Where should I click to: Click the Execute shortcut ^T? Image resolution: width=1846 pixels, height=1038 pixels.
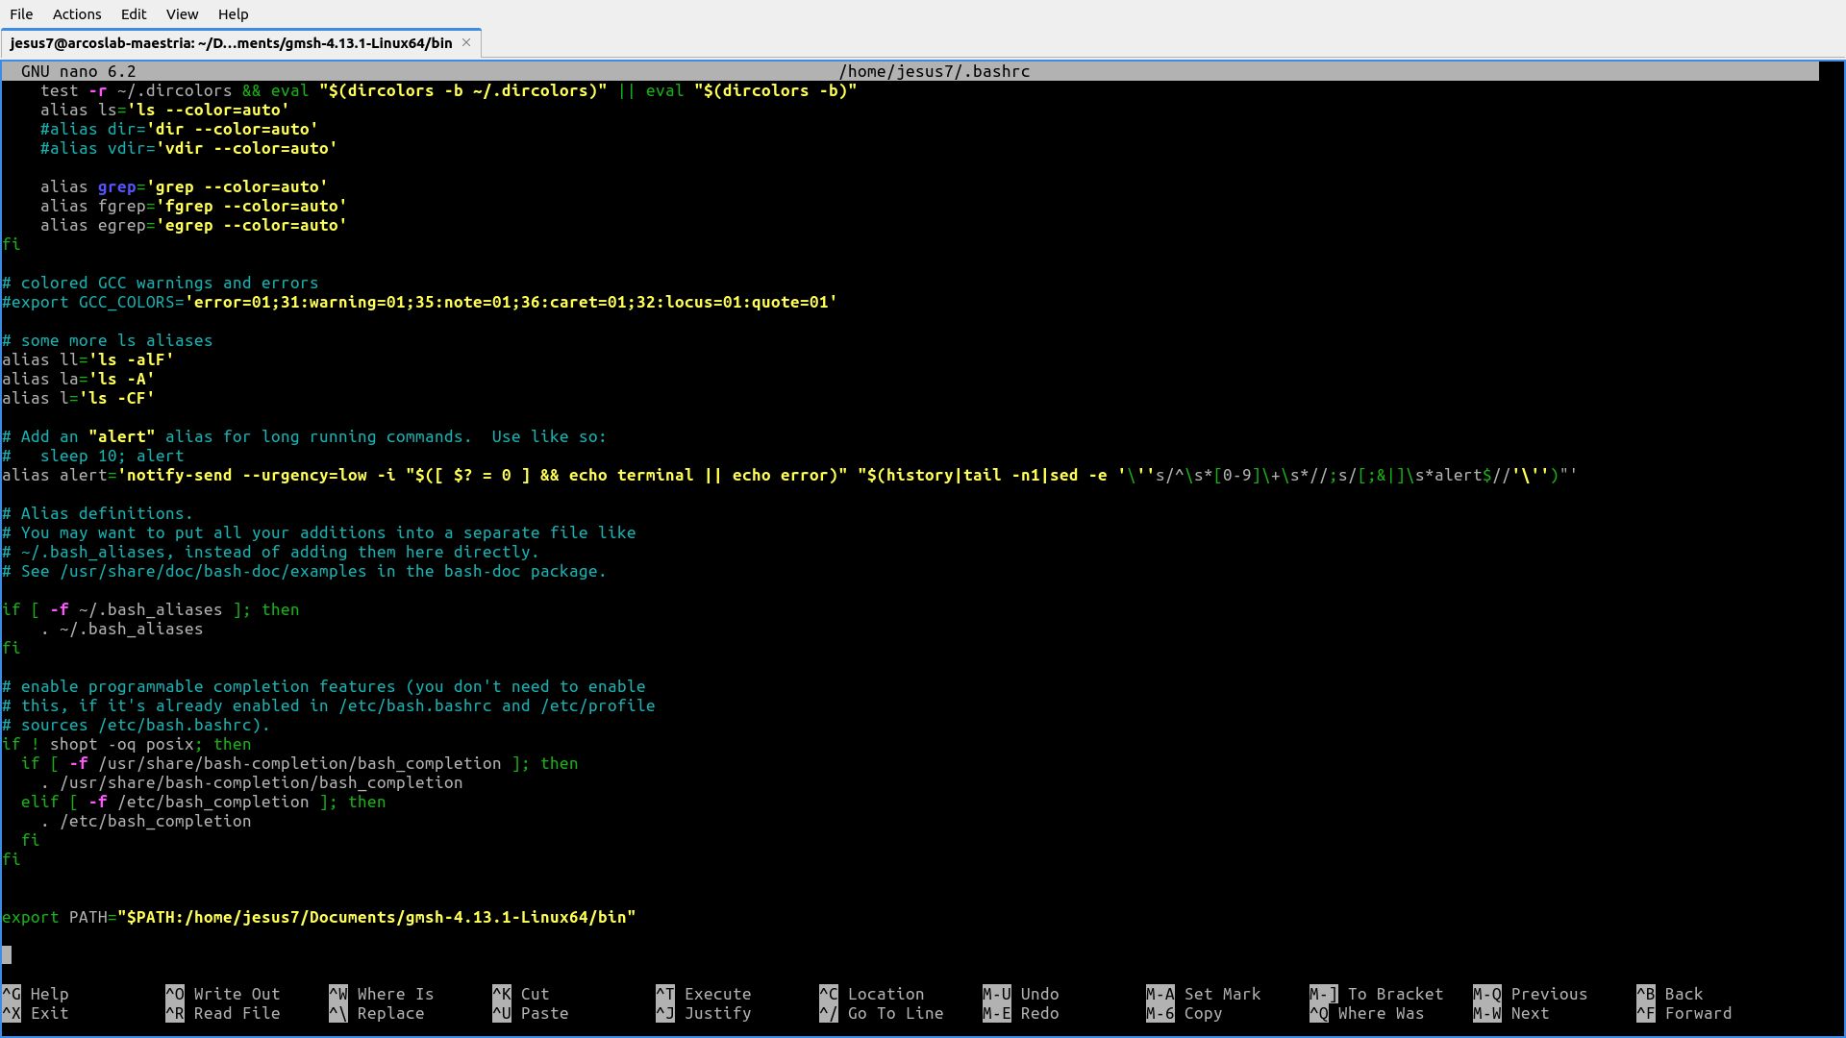click(x=704, y=994)
